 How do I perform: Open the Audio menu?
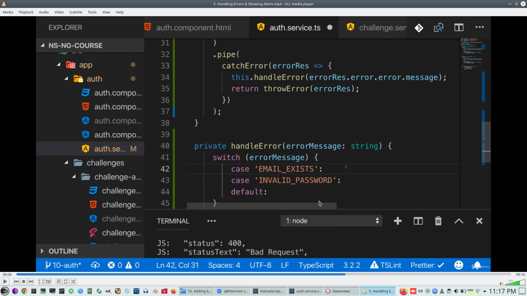click(x=44, y=12)
